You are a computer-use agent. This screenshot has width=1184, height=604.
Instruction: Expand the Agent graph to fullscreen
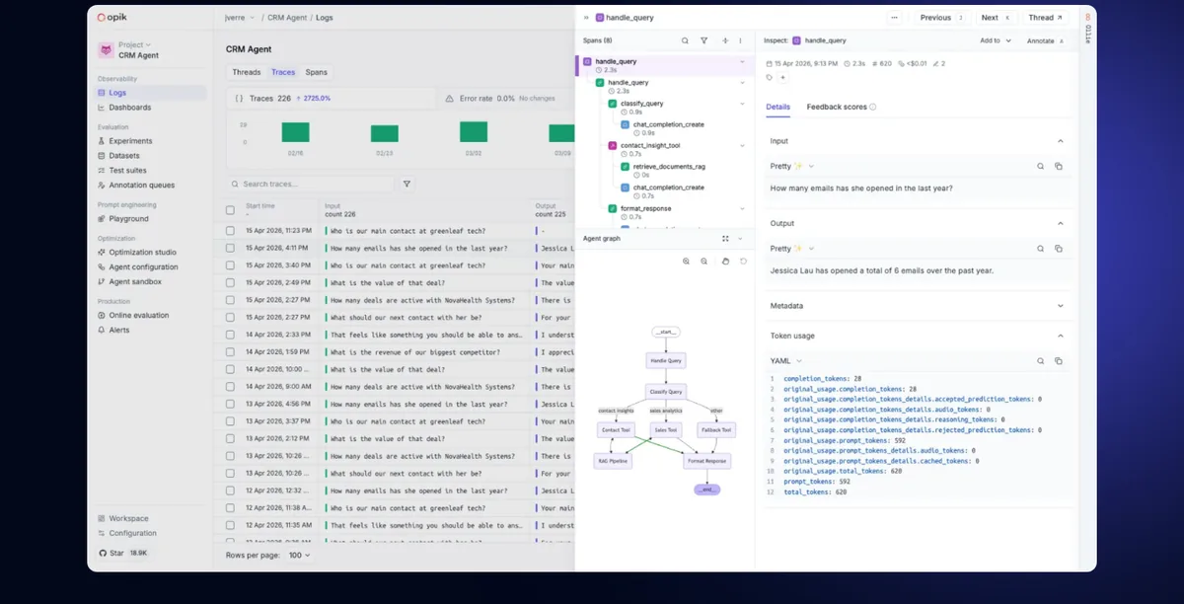point(725,238)
